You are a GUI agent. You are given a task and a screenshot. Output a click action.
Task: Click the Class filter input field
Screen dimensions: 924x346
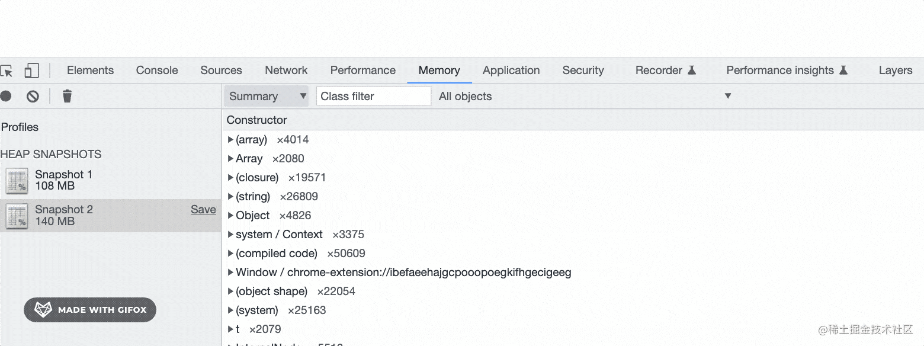point(373,96)
